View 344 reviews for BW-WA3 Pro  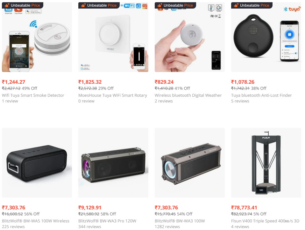[x=90, y=227]
